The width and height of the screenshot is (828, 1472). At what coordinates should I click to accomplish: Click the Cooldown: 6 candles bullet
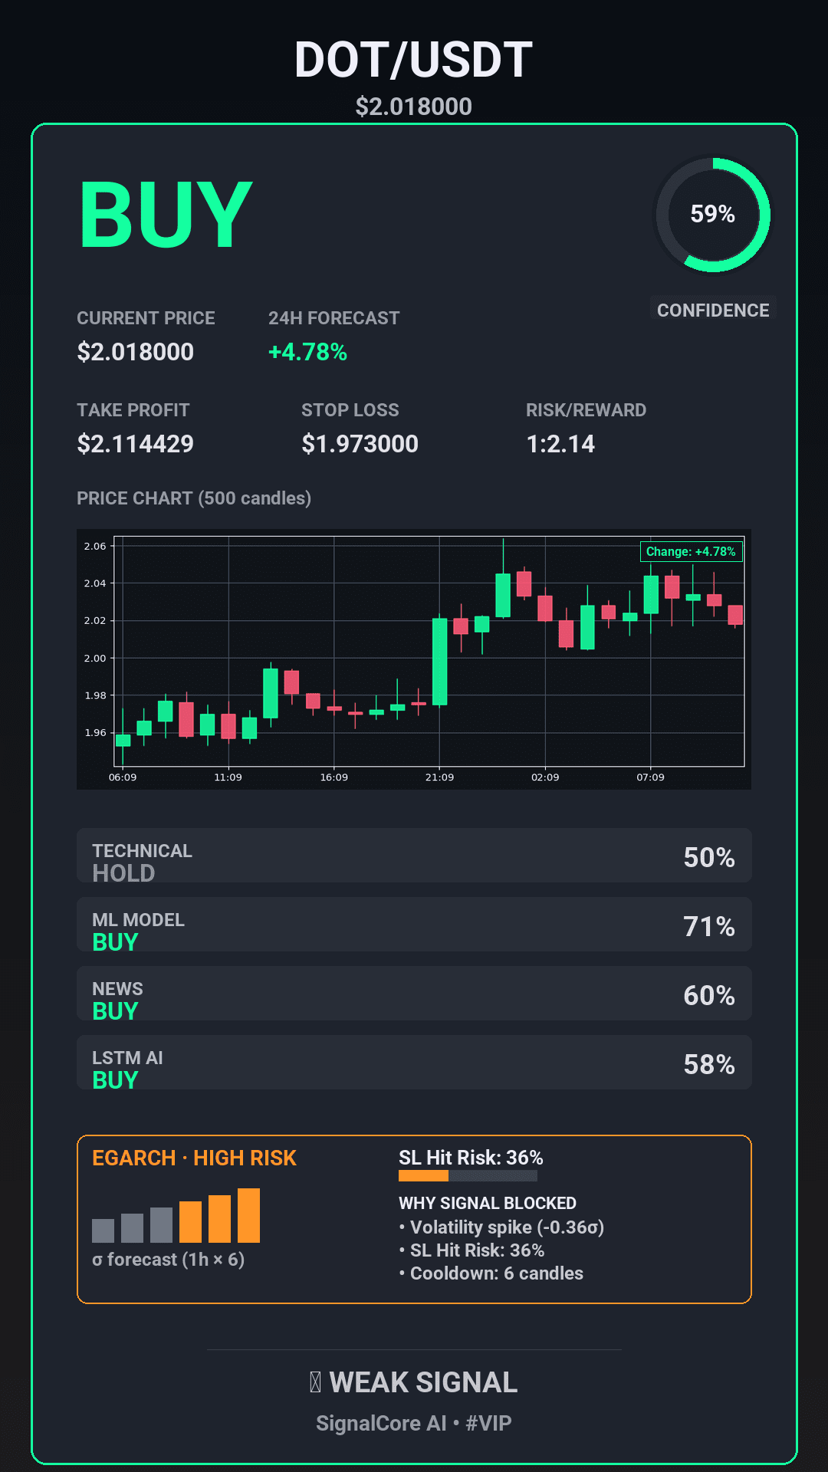coord(496,1273)
